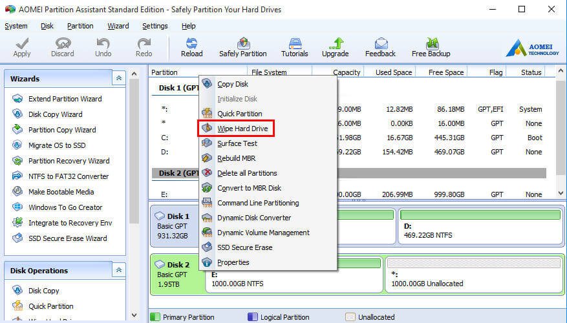
Task: Sort by the Used Space column header
Action: pos(394,72)
